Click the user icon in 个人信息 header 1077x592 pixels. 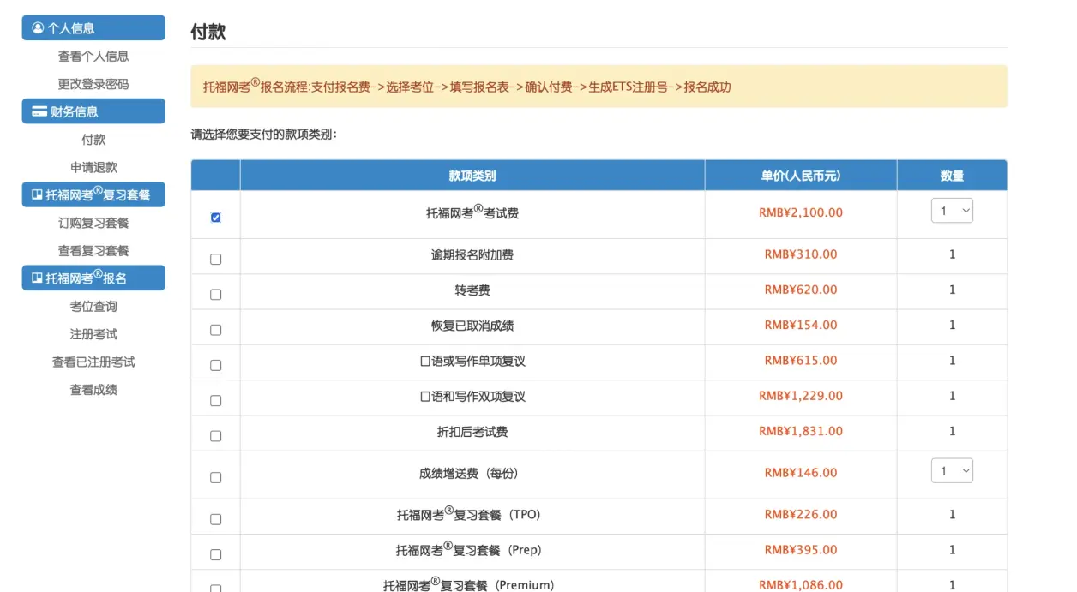(38, 27)
